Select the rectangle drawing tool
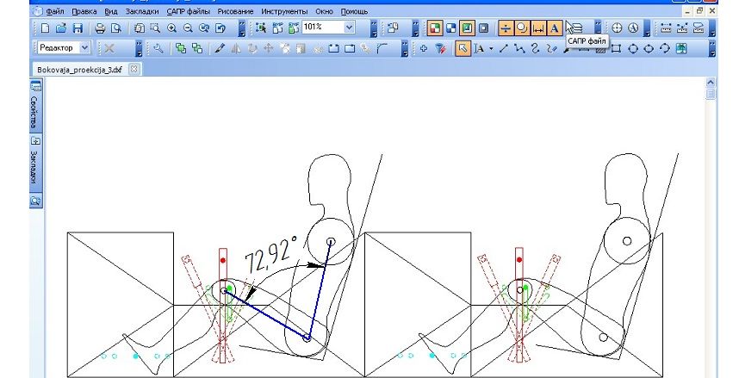This screenshot has width=739, height=378. point(616,49)
